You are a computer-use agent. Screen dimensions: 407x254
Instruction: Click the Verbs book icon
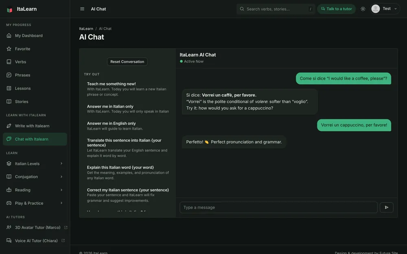[9, 62]
